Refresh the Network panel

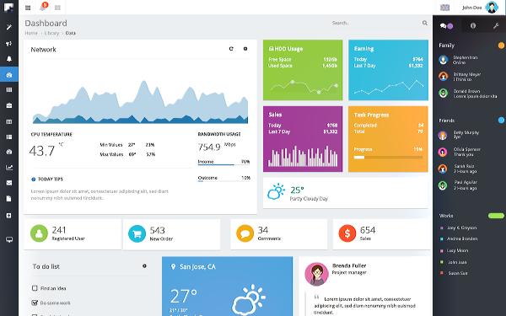pos(231,49)
